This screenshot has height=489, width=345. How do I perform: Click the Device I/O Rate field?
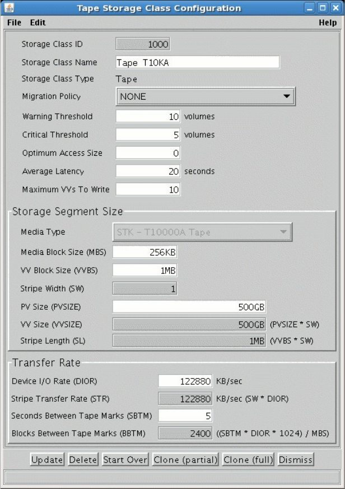pyautogui.click(x=185, y=381)
